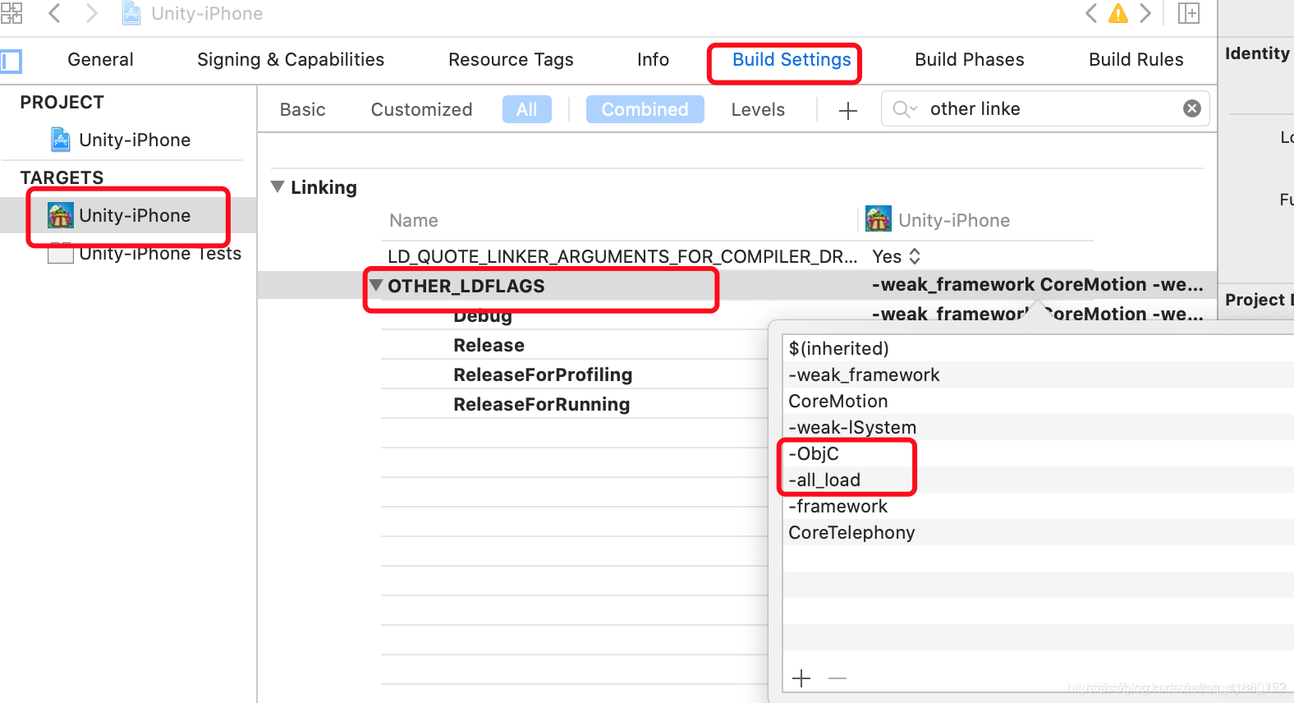Open the General tab
This screenshot has width=1294, height=703.
(x=100, y=60)
